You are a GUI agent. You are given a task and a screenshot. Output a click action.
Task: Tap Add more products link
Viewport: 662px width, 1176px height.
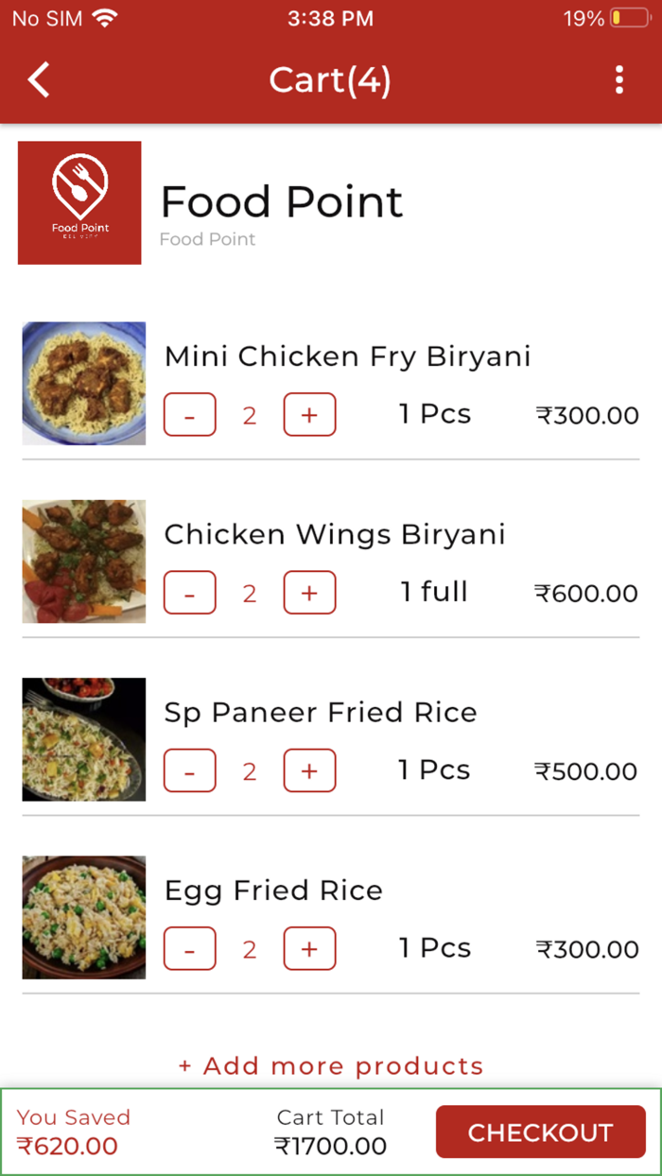click(x=330, y=1065)
